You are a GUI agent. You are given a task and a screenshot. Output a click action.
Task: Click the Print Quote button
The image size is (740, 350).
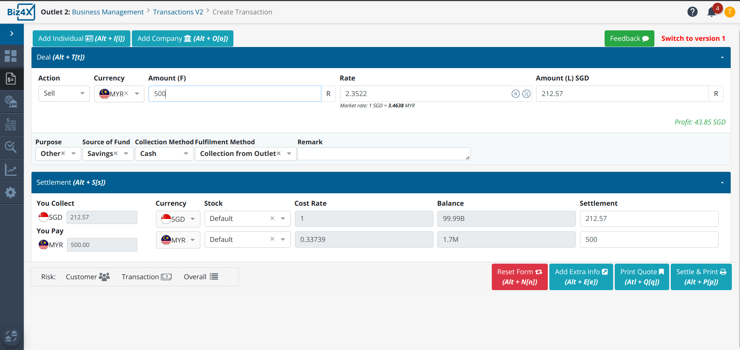pos(642,277)
